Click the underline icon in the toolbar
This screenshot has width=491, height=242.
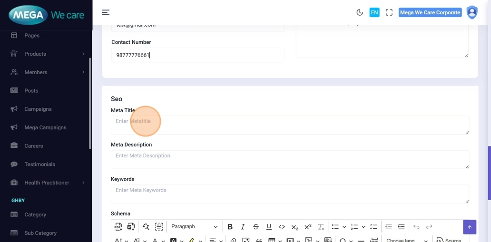pos(269,227)
